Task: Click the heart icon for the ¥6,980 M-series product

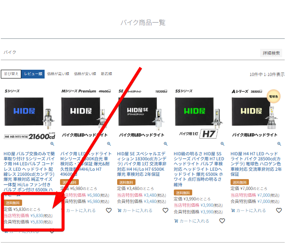Action: pos(109,210)
